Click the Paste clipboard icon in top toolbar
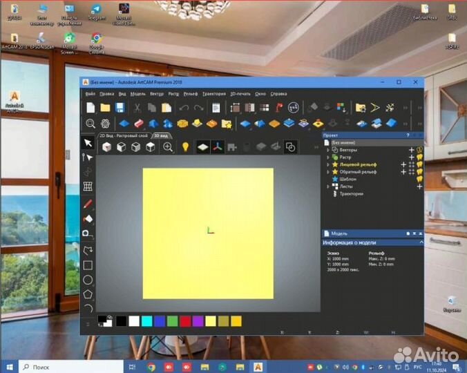This screenshot has height=373, width=467. 166,108
